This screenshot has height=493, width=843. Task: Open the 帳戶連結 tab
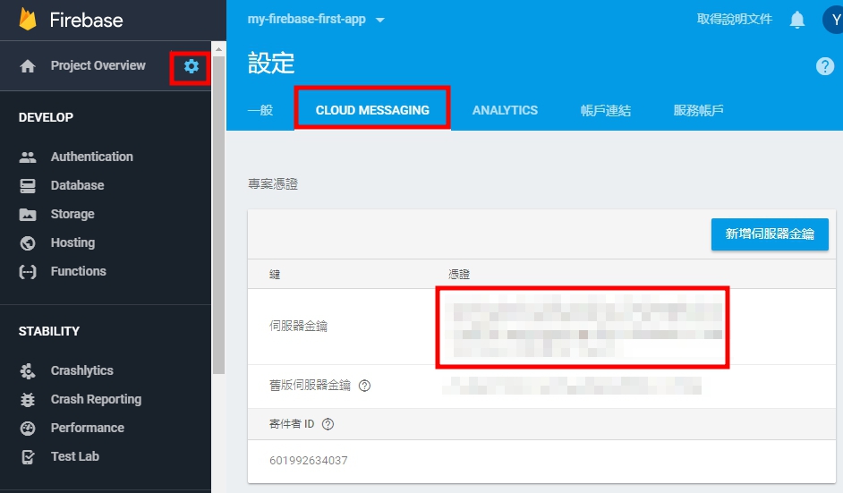coord(605,110)
